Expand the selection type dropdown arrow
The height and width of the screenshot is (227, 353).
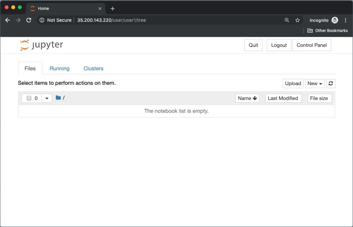(x=47, y=98)
